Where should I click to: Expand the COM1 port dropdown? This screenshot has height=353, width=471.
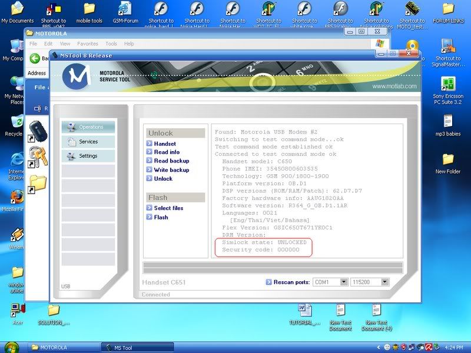pos(344,282)
